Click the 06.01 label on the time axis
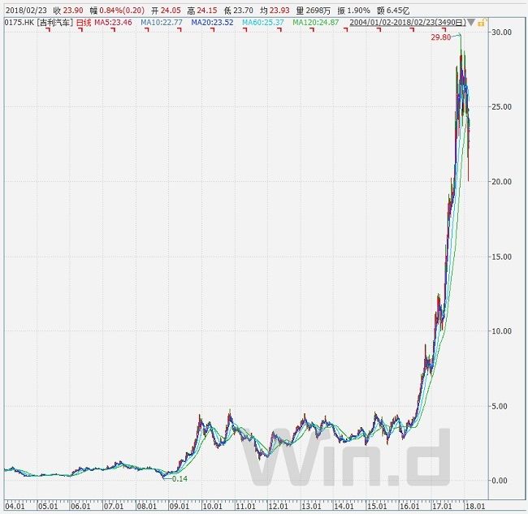Image resolution: width=528 pixels, height=514 pixels. click(x=80, y=506)
